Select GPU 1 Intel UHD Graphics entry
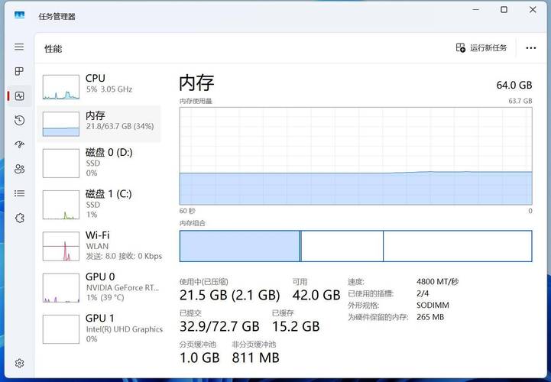The width and height of the screenshot is (551, 382). 99,328
